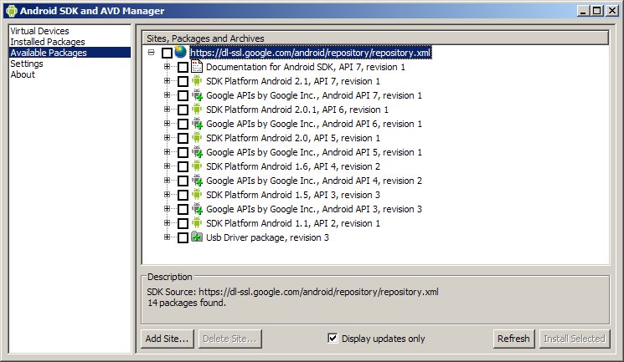
Task: Select the SDK Platform Android 2.0.1 checkbox
Action: click(183, 110)
